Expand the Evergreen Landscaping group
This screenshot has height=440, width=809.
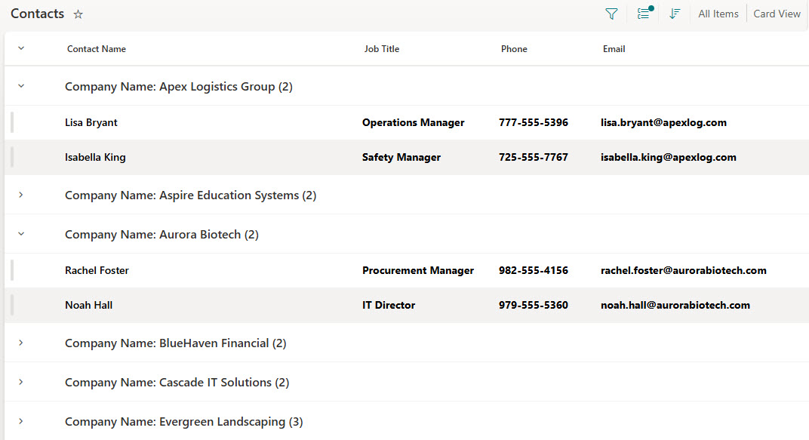coord(21,421)
